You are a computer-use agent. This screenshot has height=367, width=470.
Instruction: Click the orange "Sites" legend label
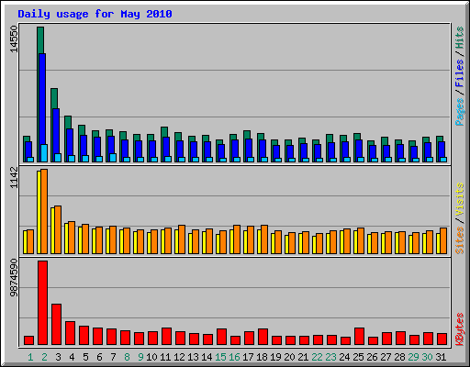tap(460, 240)
